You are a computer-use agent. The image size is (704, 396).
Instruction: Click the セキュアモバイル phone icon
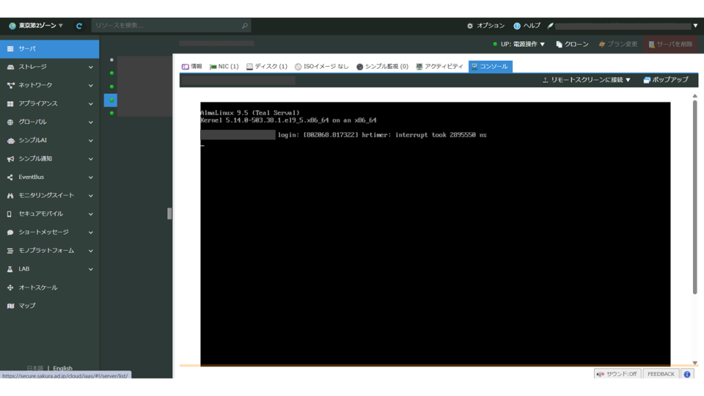coord(10,214)
